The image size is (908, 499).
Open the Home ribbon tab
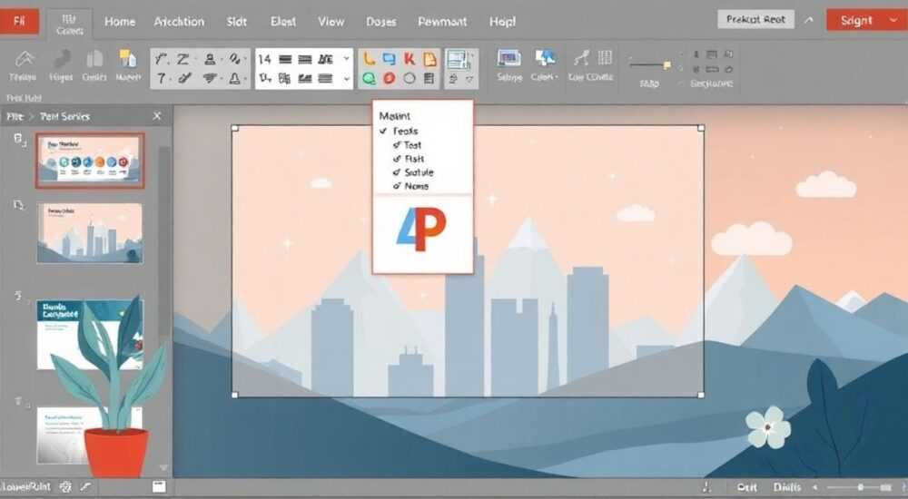click(119, 22)
